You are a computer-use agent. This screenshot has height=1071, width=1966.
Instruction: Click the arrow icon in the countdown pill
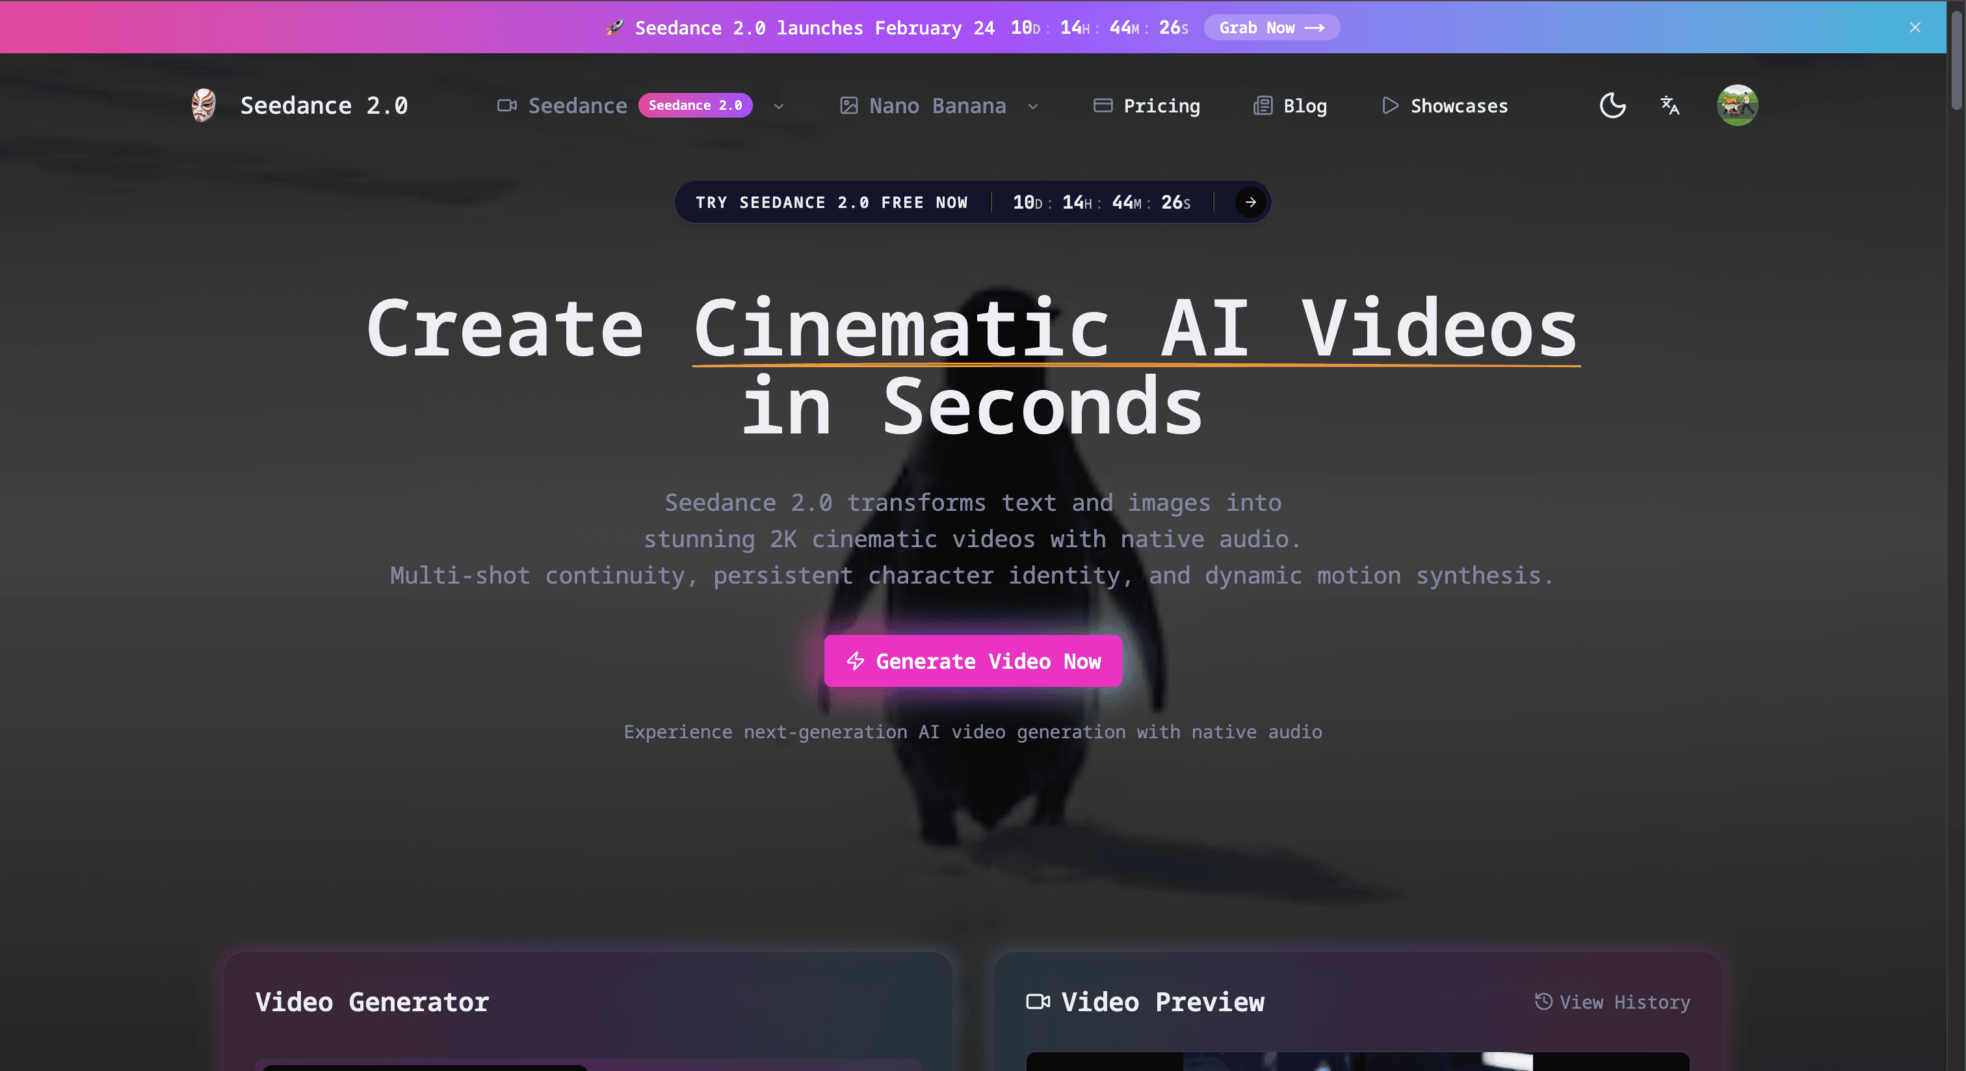point(1250,202)
